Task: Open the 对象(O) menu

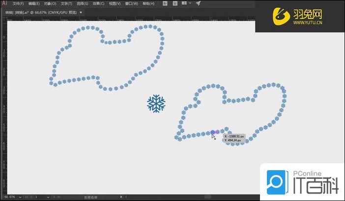Action: tap(50, 4)
